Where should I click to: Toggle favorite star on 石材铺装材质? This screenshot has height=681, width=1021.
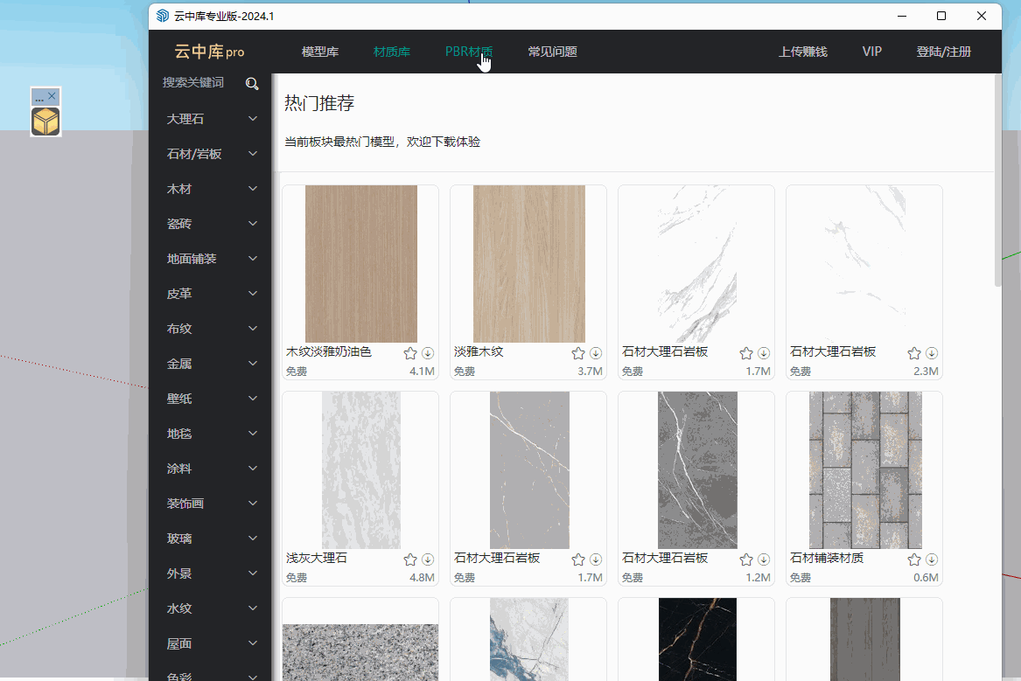(914, 559)
